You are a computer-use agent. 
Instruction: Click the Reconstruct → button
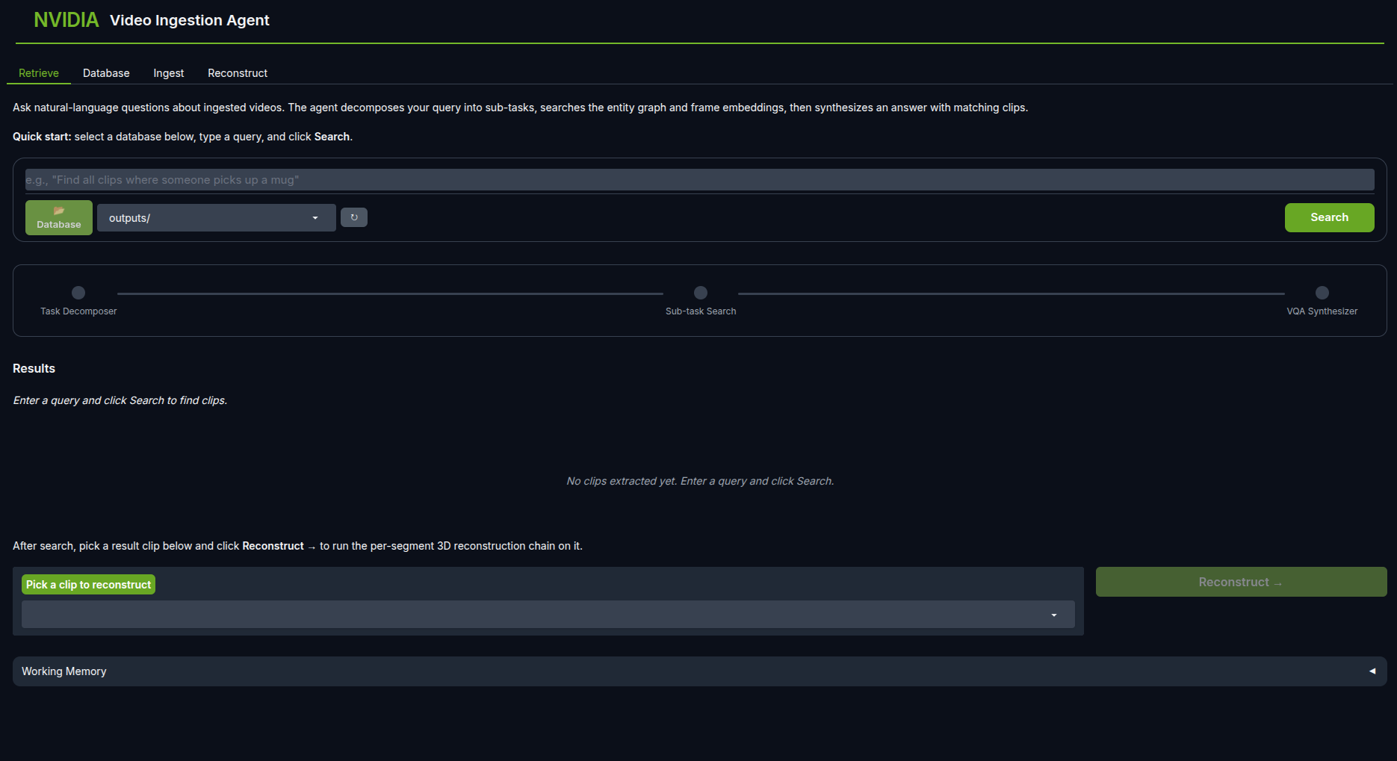tap(1241, 582)
